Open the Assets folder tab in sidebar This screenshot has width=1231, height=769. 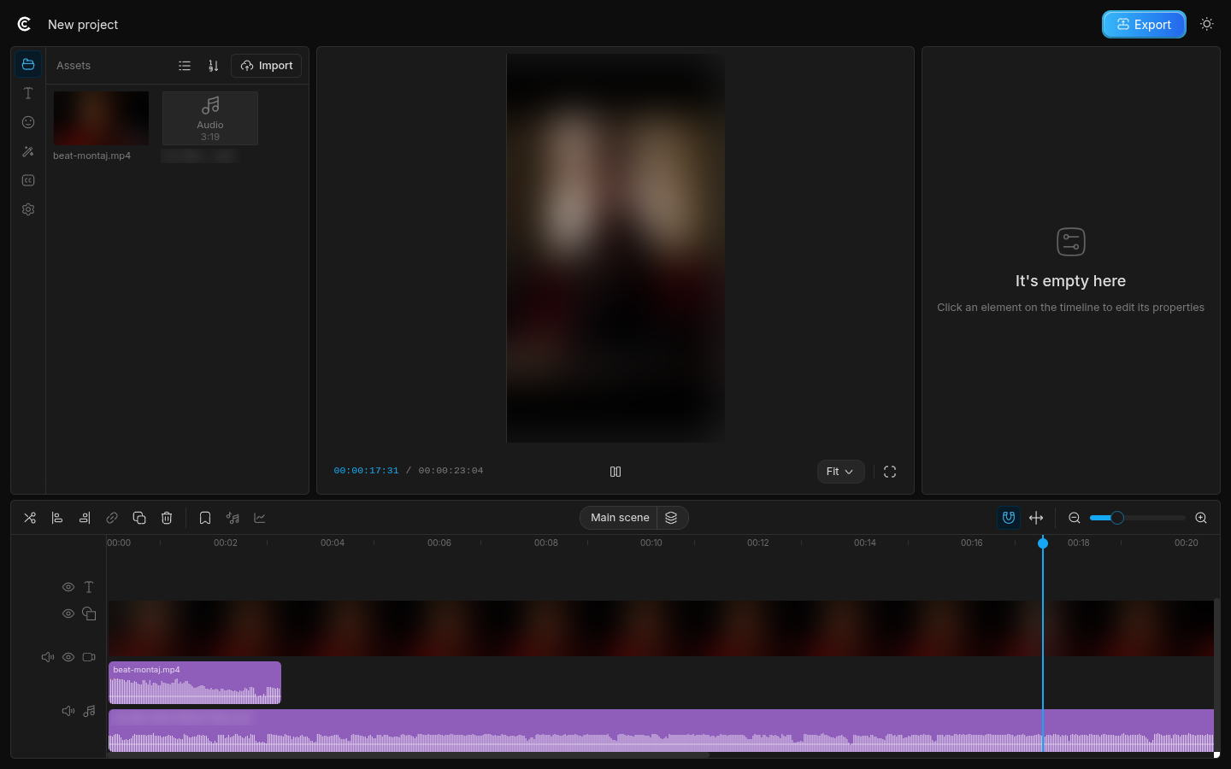pyautogui.click(x=28, y=65)
